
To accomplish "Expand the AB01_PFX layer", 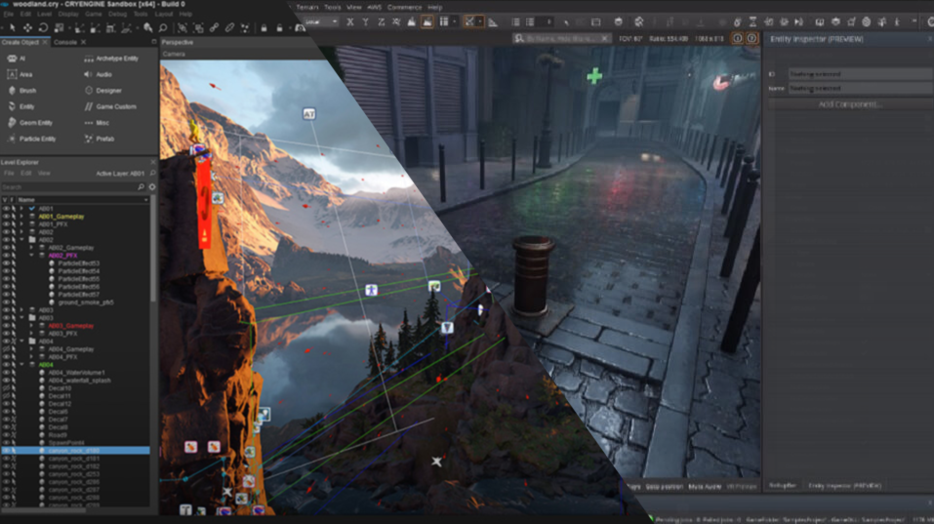I will click(21, 224).
